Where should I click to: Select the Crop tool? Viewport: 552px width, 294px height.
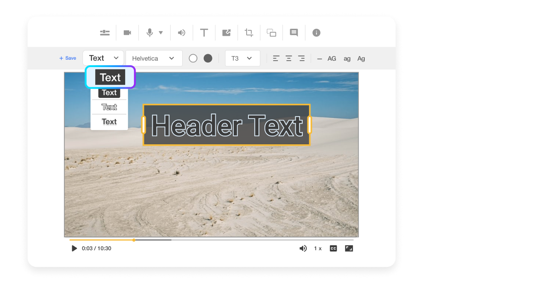pyautogui.click(x=249, y=32)
